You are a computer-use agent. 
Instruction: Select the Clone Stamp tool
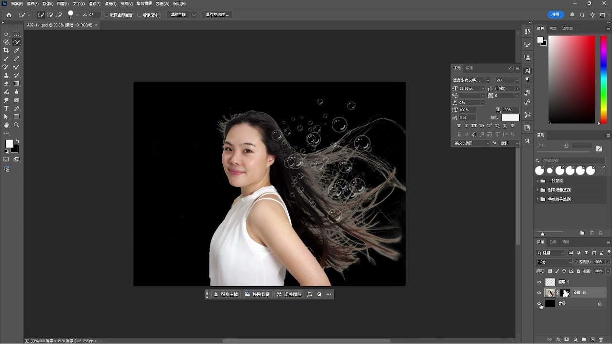click(6, 75)
